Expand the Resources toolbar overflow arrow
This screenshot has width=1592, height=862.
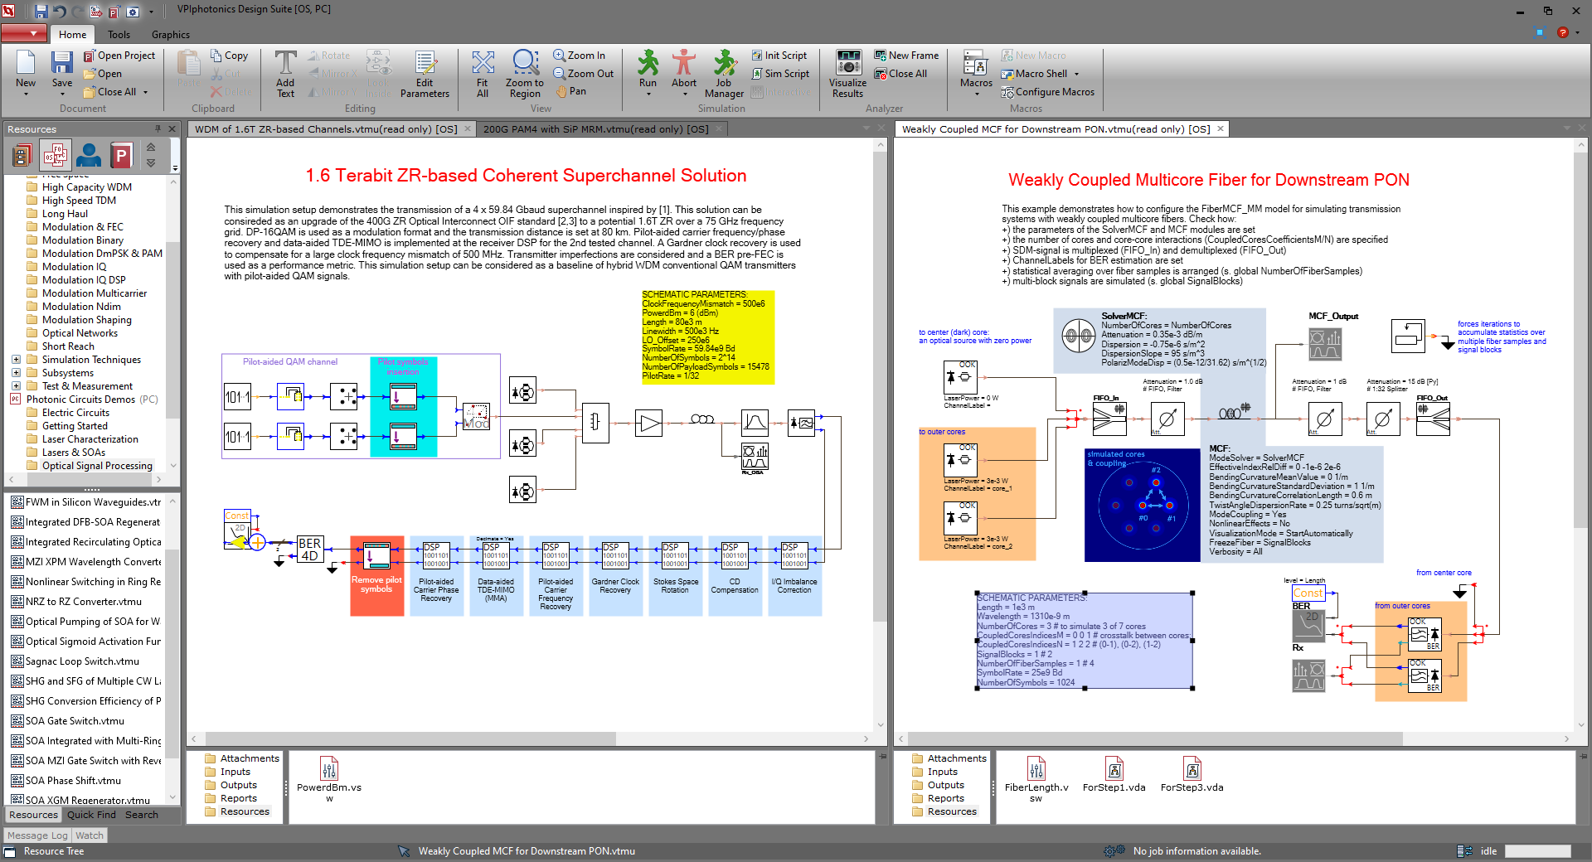[x=175, y=167]
